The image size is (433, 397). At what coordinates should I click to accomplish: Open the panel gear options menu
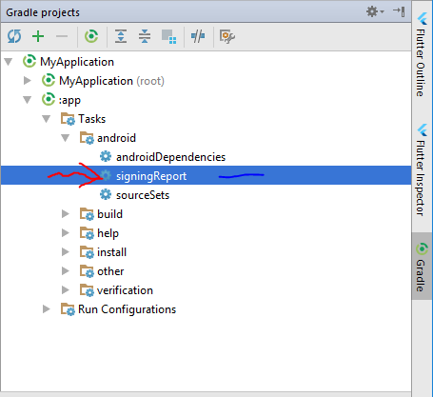[375, 11]
